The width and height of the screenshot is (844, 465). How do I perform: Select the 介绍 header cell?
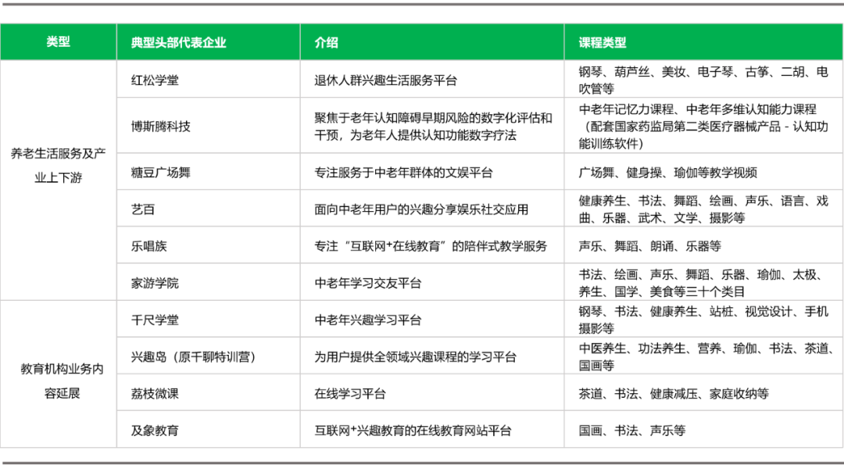pos(327,42)
